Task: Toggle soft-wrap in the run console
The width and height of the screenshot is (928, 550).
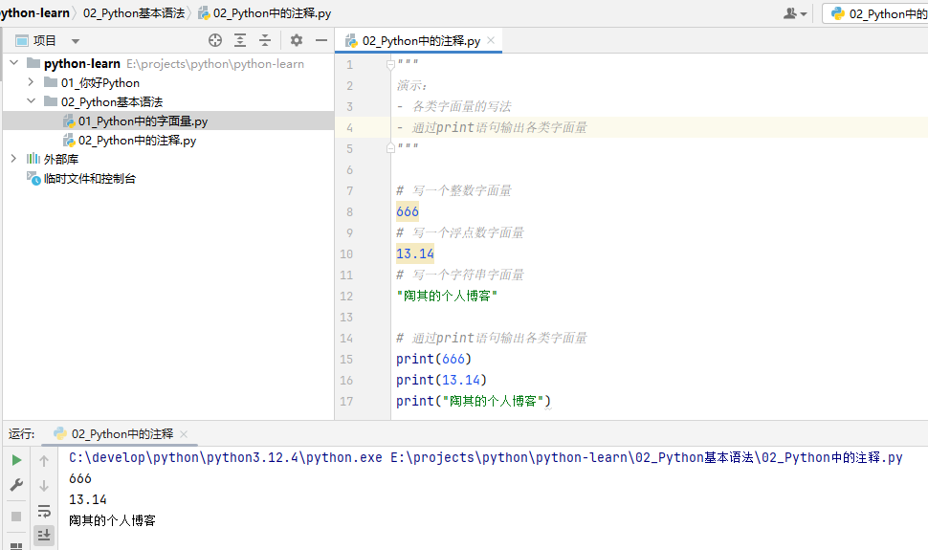Action: pyautogui.click(x=44, y=511)
